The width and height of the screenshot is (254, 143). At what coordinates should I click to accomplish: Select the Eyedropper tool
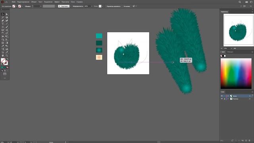click(3, 46)
